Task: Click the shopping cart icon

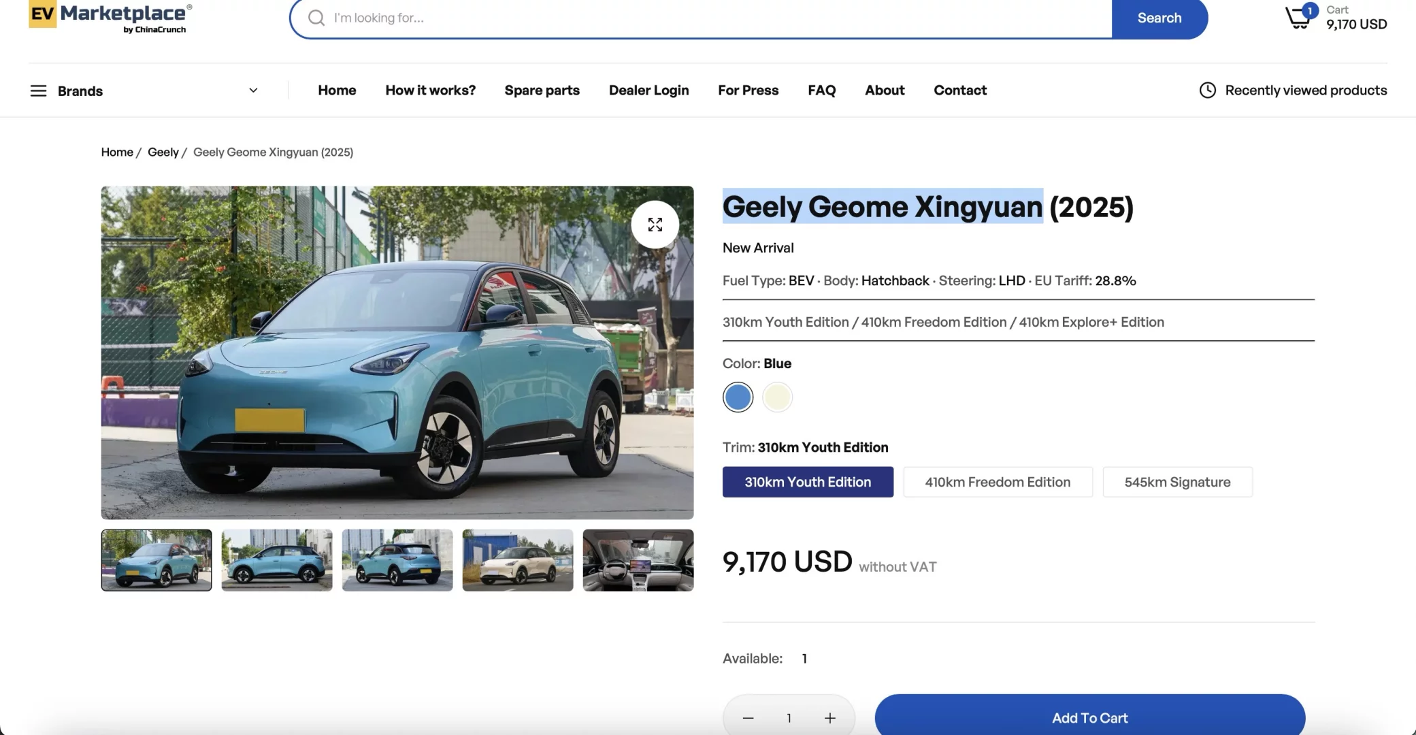Action: tap(1298, 18)
